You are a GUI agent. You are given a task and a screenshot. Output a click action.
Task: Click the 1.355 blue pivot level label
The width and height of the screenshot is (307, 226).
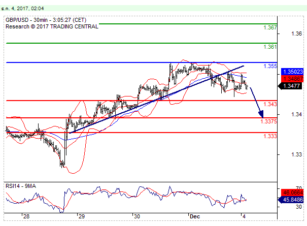pos(270,66)
